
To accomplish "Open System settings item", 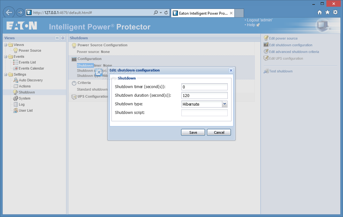I will pos(25,98).
